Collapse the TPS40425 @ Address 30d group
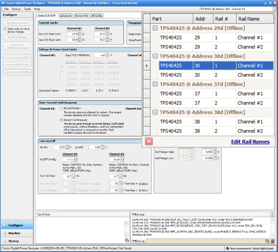This screenshot has width=278, height=252. coord(155,56)
